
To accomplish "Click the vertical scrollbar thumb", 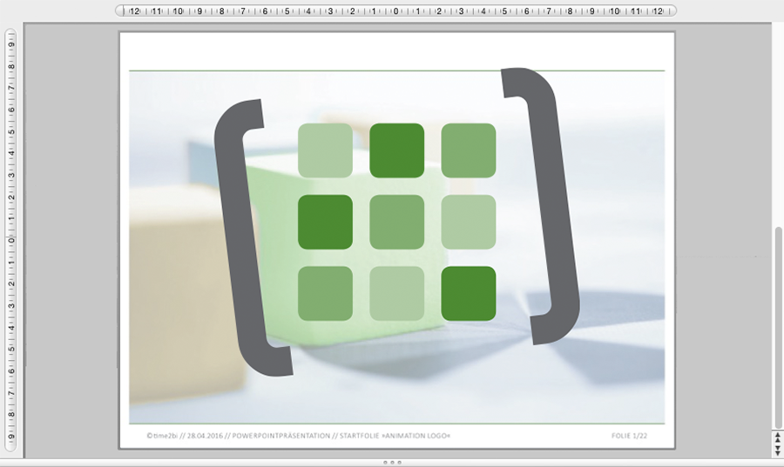I will pyautogui.click(x=777, y=322).
